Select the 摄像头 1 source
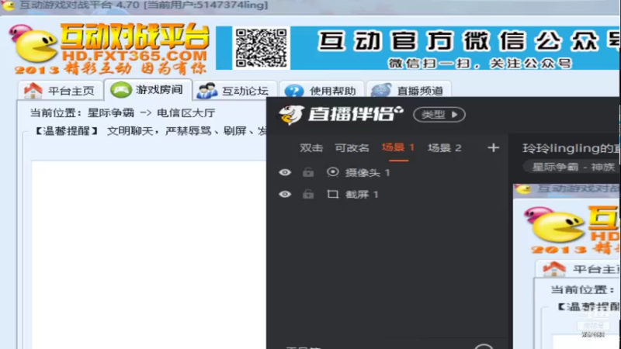 click(367, 172)
